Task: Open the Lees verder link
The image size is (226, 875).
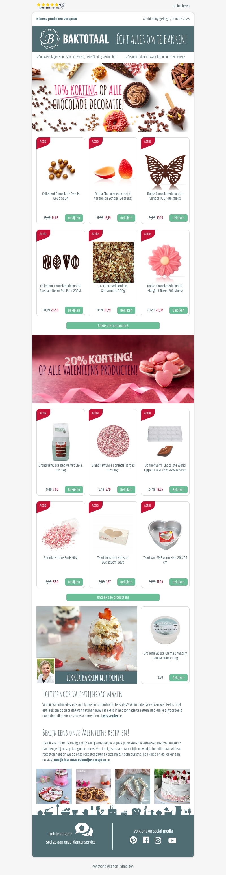Action: pos(112,715)
